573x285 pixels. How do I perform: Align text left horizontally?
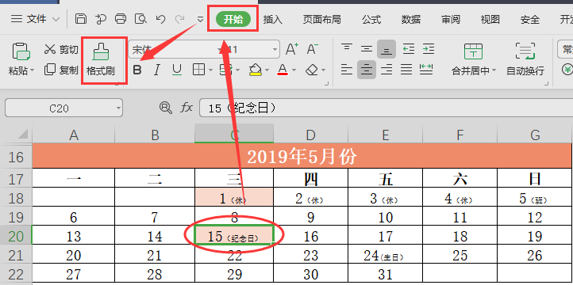[x=347, y=69]
